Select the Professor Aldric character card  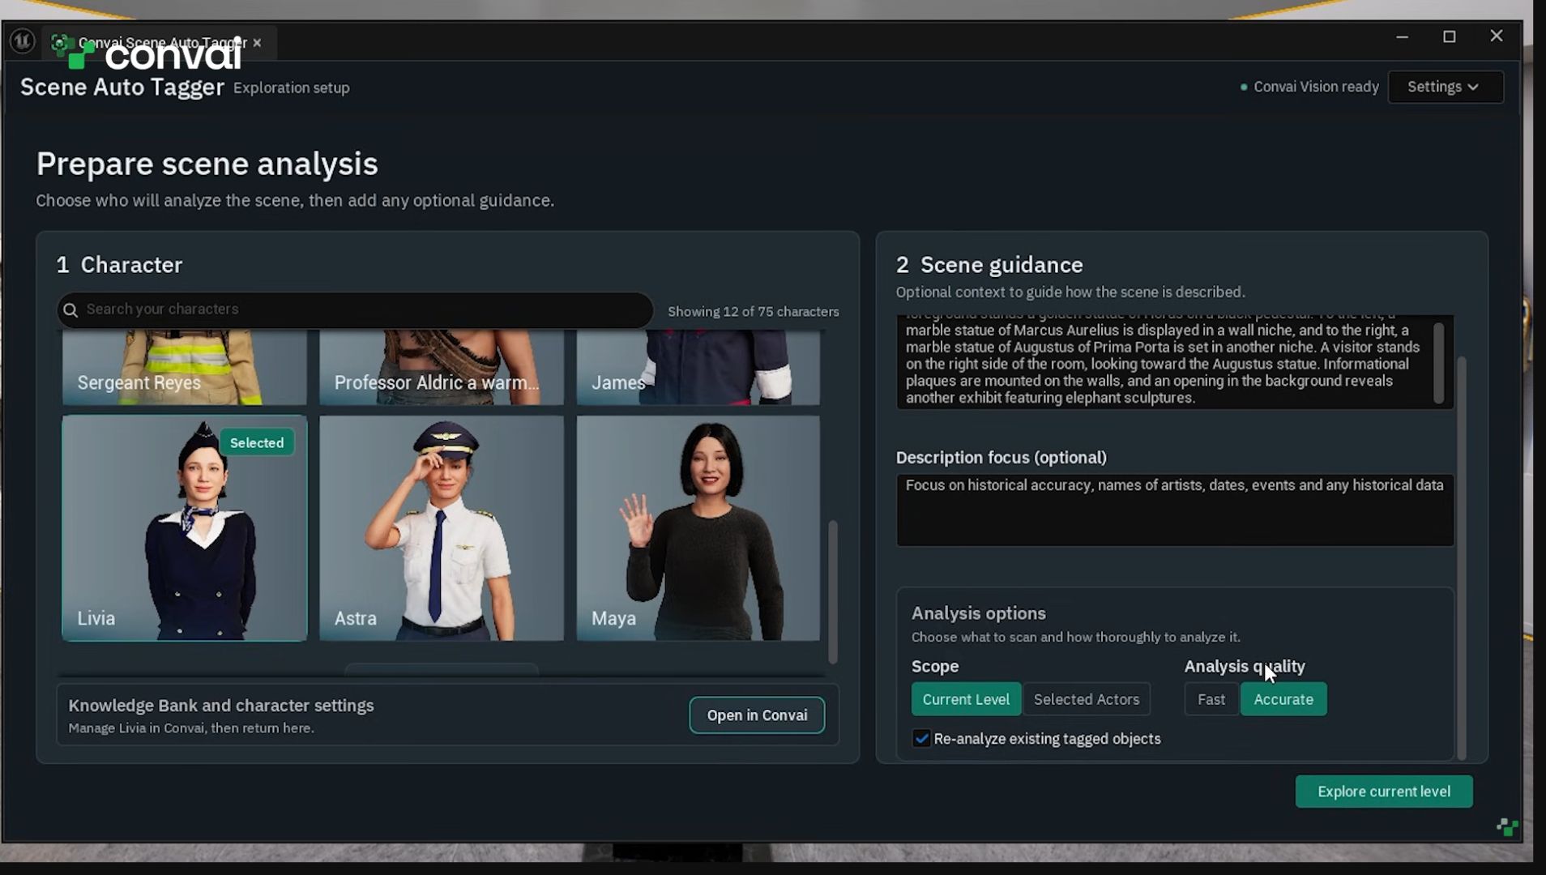click(x=442, y=367)
